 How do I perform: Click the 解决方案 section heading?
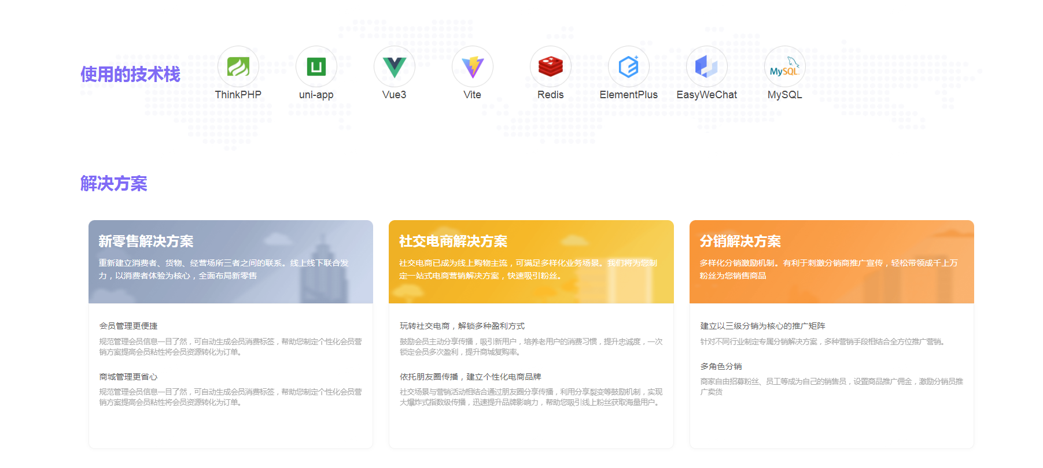[113, 184]
